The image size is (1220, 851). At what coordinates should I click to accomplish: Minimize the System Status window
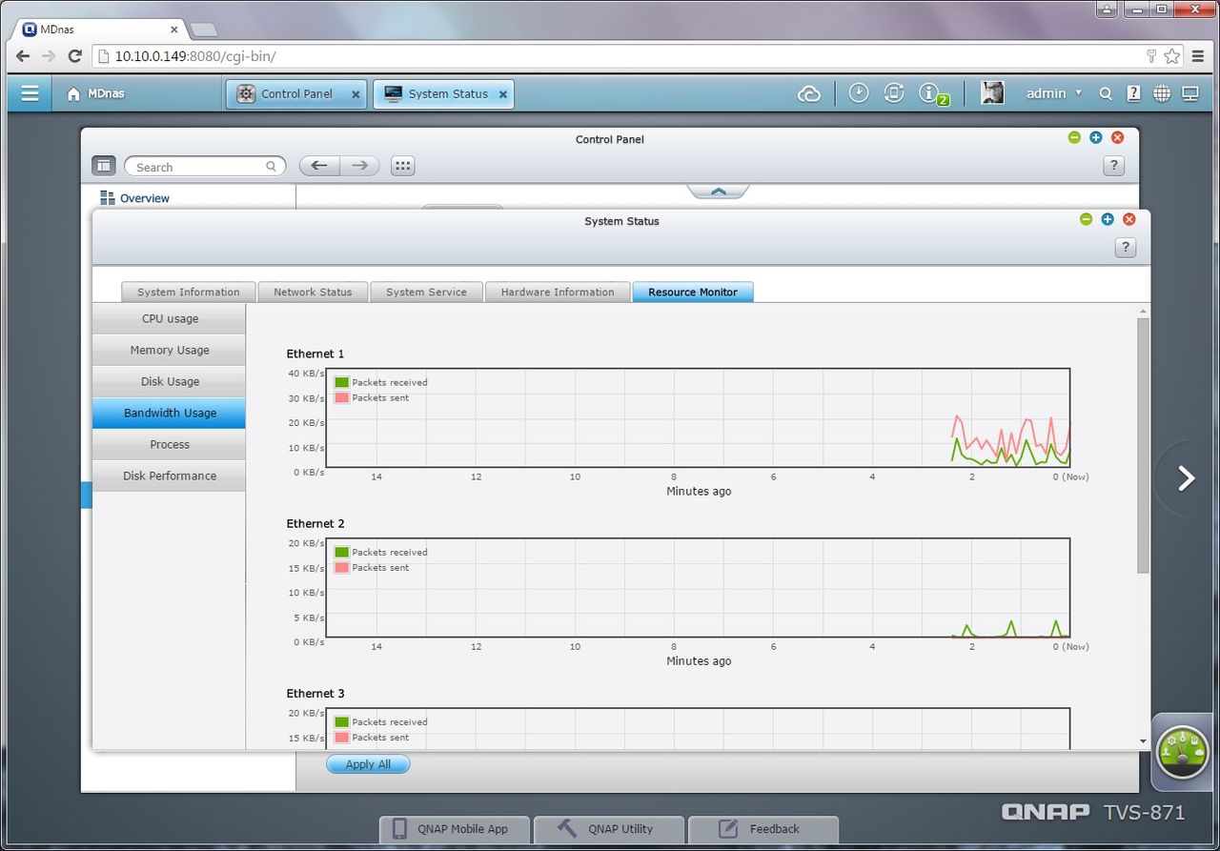click(1086, 219)
